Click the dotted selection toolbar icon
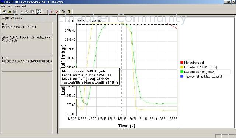The image size is (236, 138). point(44,11)
